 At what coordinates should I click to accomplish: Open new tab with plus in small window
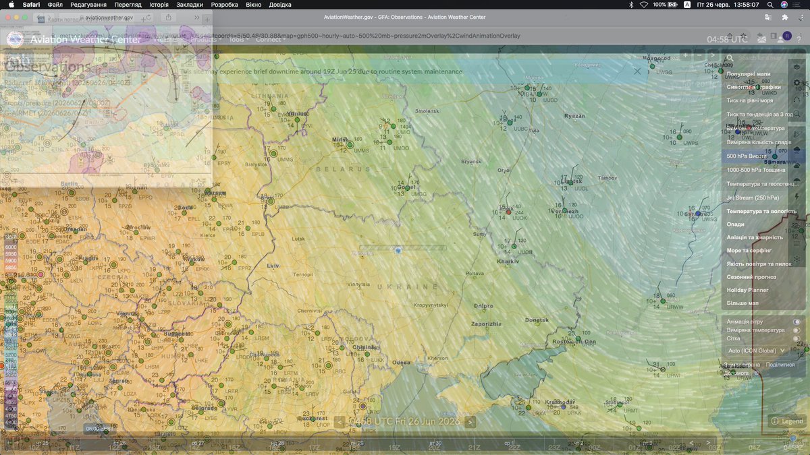point(207,20)
